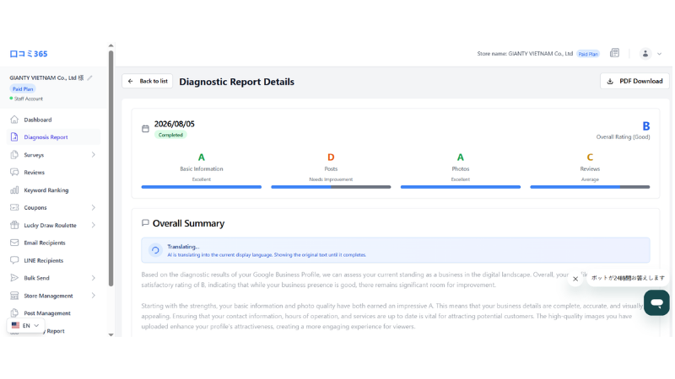The width and height of the screenshot is (675, 379).
Task: Dismiss the chatbot greeting bubble
Action: pos(575,279)
